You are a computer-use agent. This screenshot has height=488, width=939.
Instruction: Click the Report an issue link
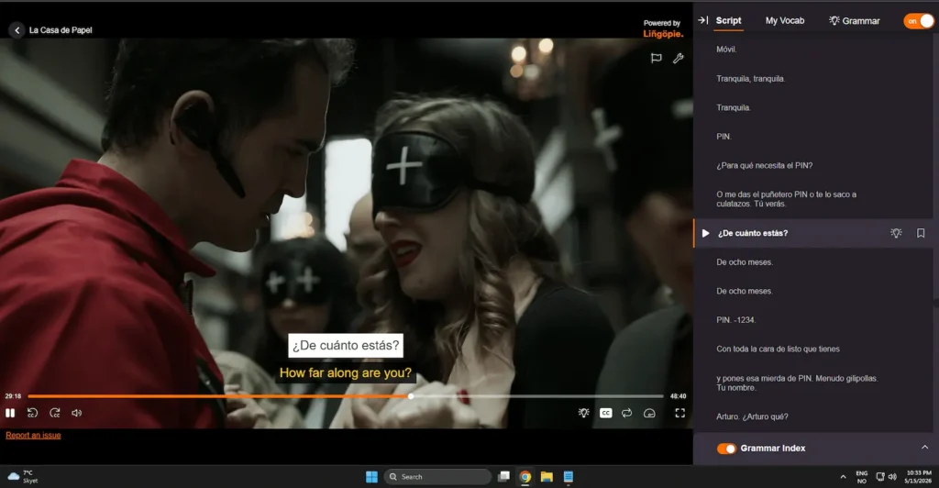click(34, 436)
